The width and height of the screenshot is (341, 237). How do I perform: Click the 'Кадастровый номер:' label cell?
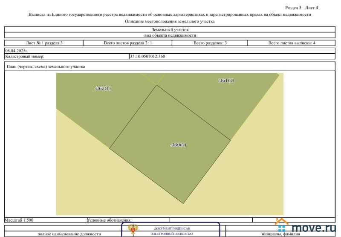[25, 56]
